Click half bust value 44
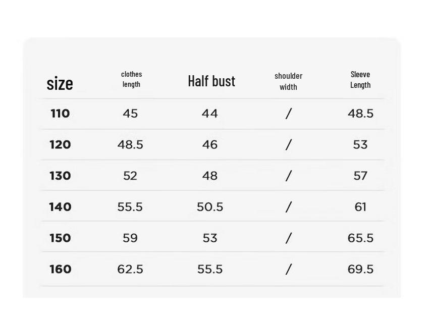This screenshot has width=424, height=318. click(x=209, y=113)
